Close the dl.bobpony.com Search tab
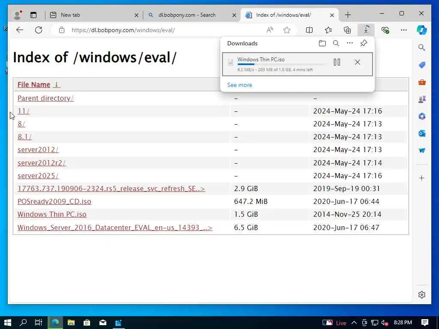 (x=234, y=15)
